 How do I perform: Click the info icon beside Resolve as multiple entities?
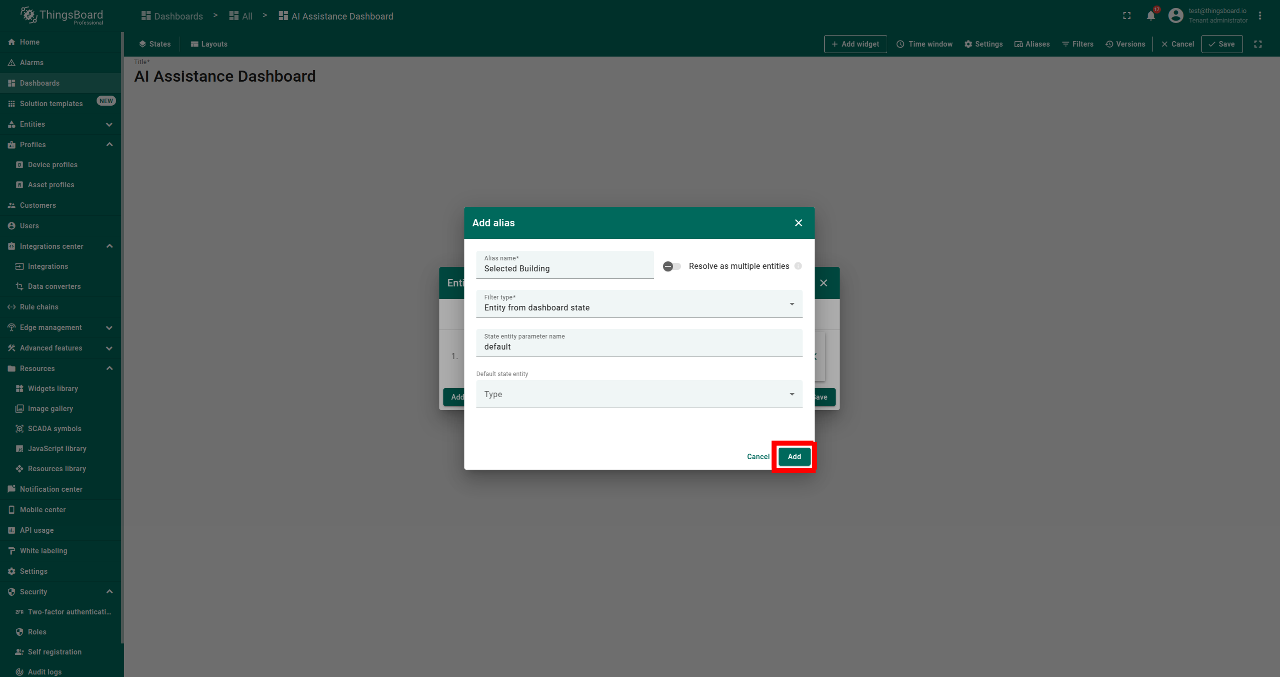tap(798, 266)
